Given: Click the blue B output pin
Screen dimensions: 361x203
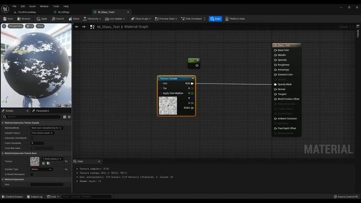Looking at the screenshot, I should click(x=192, y=98).
